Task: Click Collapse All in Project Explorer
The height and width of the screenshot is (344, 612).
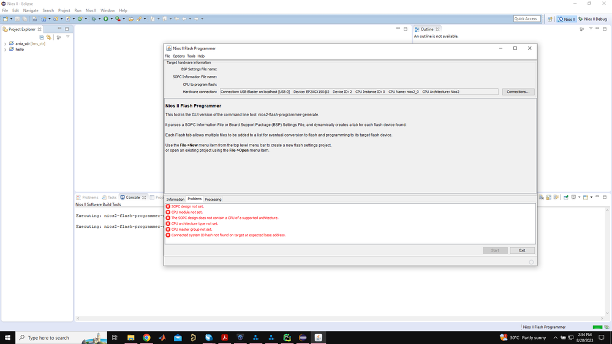Action: point(42,37)
